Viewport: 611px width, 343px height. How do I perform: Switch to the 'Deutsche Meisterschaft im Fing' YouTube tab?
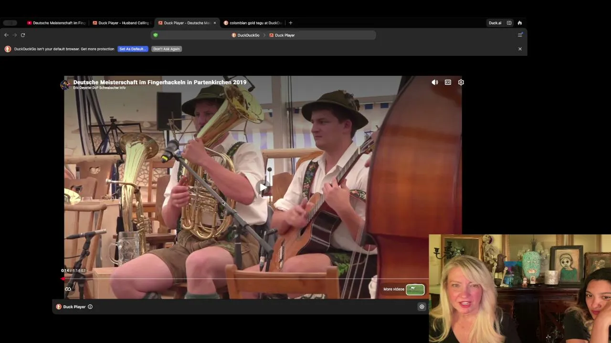pos(57,23)
